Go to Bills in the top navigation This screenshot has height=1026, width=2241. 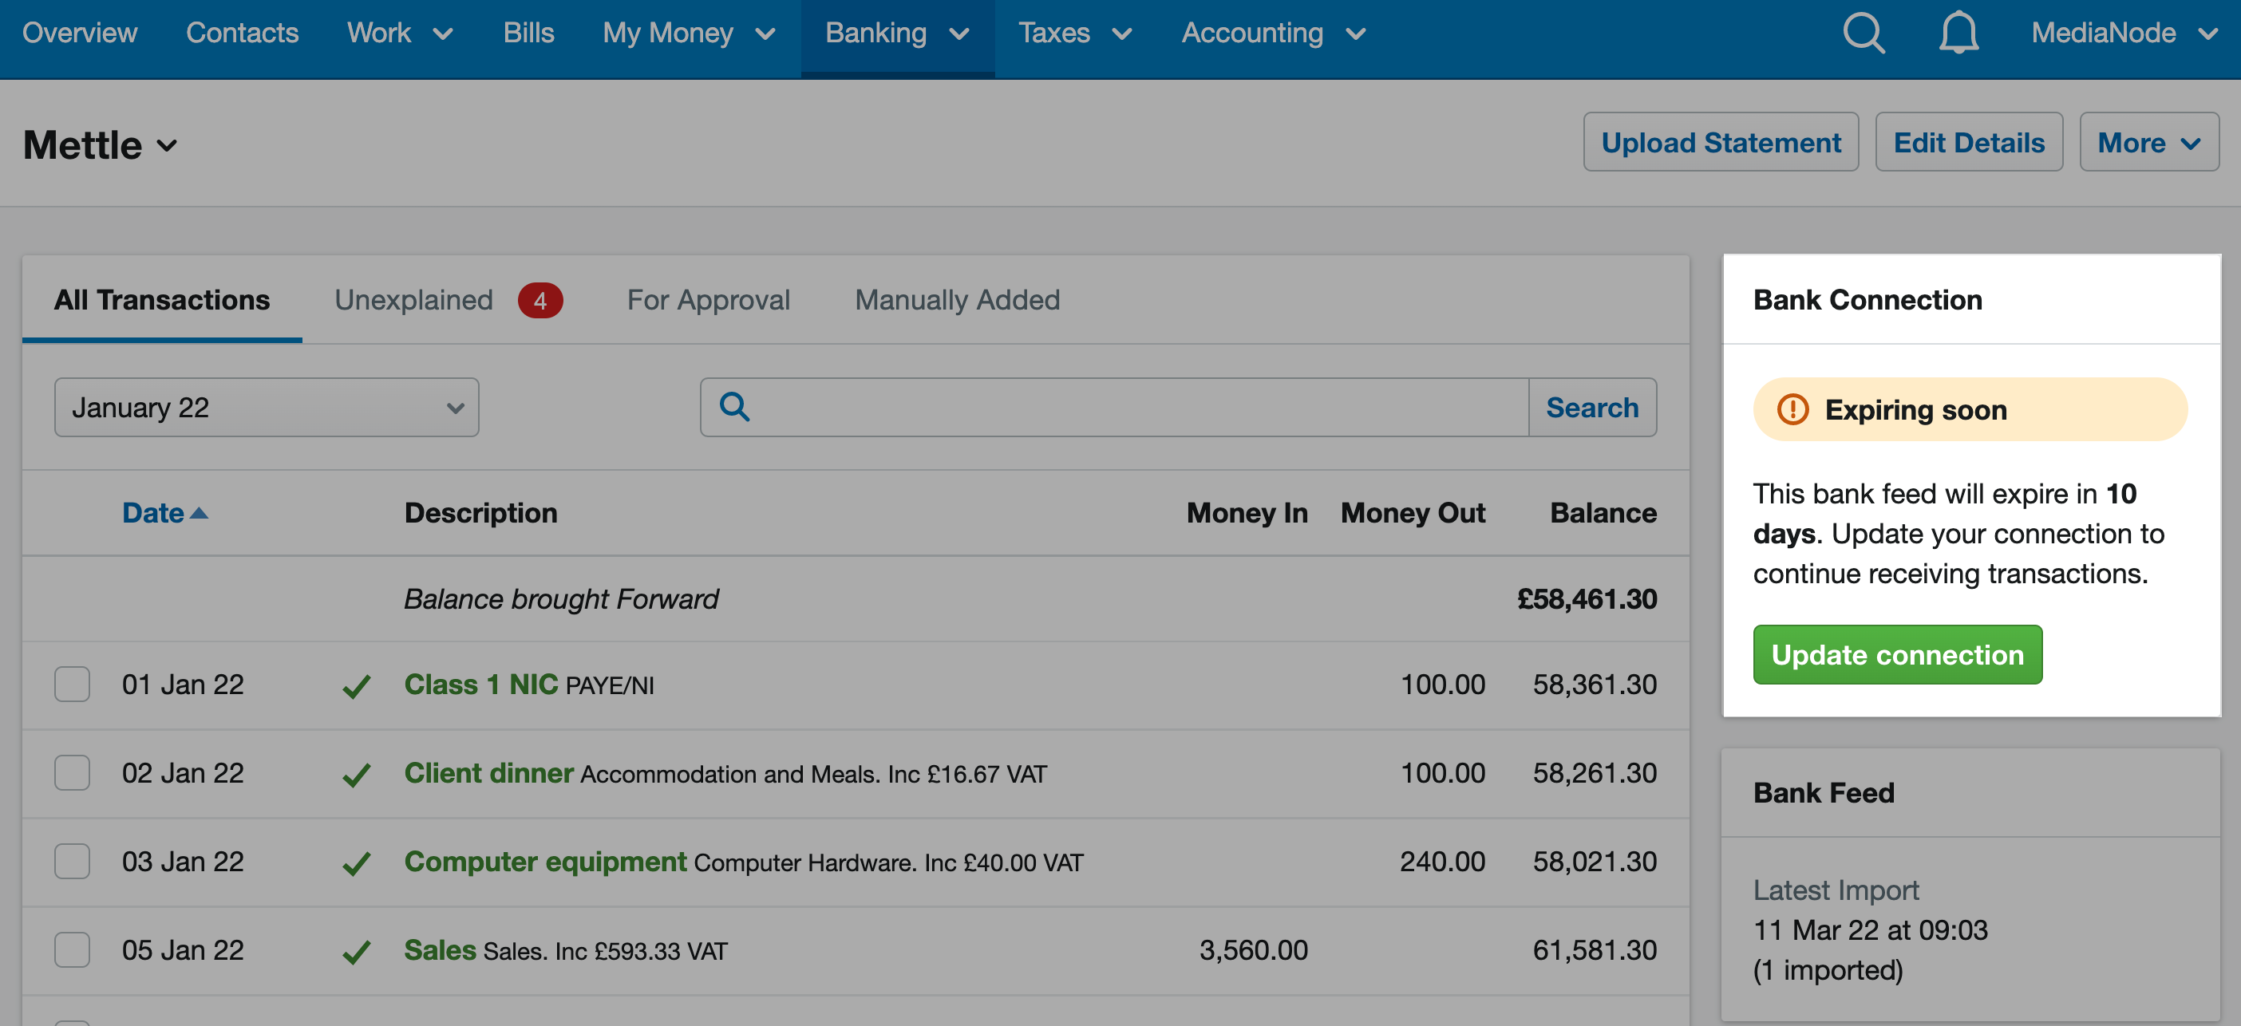(528, 33)
